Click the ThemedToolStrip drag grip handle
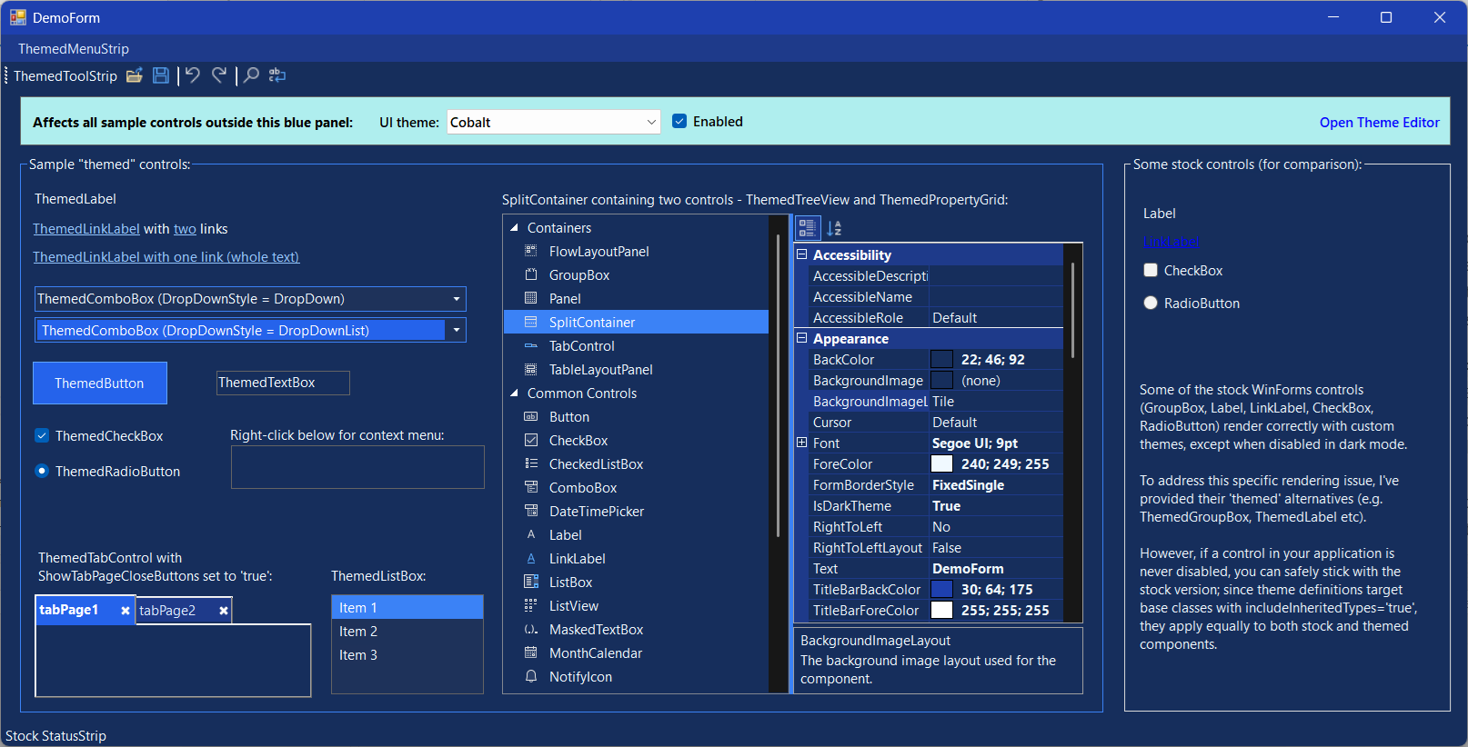The height and width of the screenshot is (747, 1468). click(x=6, y=75)
